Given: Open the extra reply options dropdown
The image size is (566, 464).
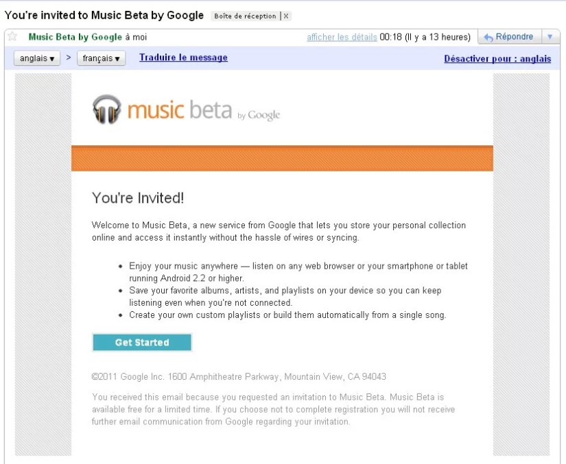Looking at the screenshot, I should tap(550, 36).
